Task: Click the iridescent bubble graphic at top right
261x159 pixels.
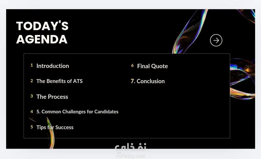Action: [x=190, y=31]
